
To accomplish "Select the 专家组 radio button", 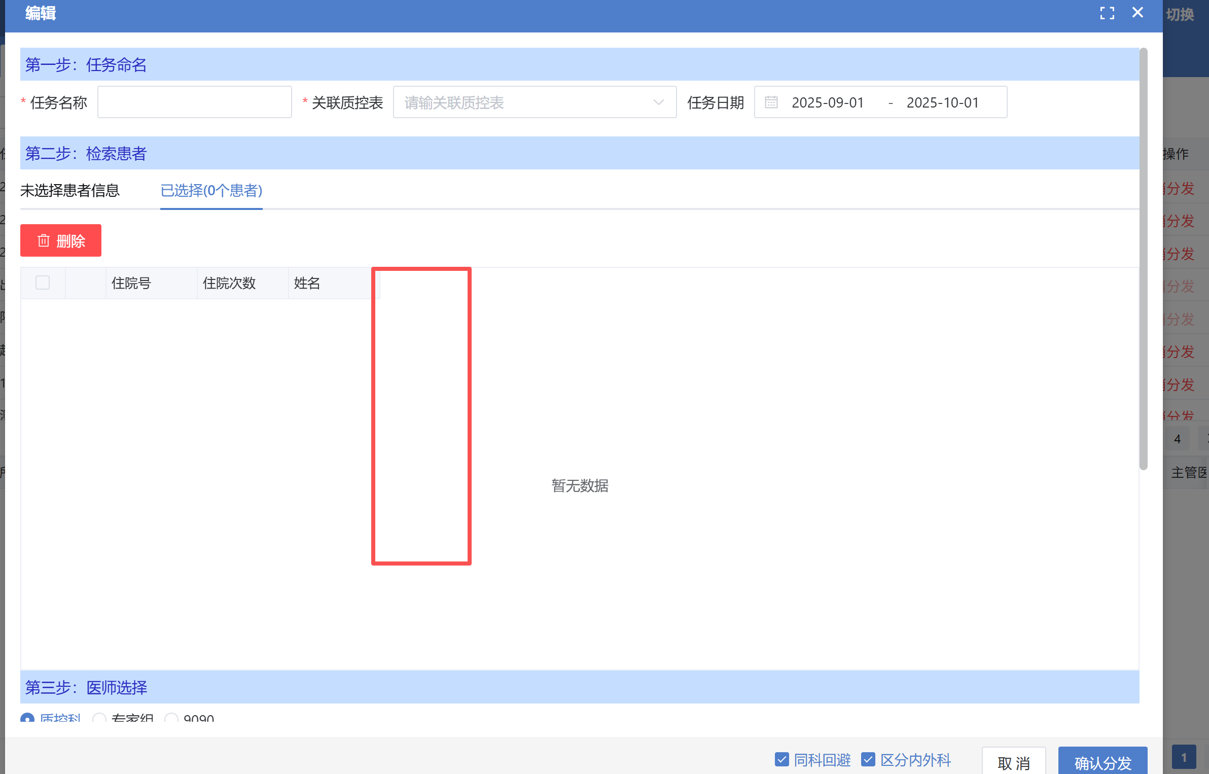I will pos(99,719).
